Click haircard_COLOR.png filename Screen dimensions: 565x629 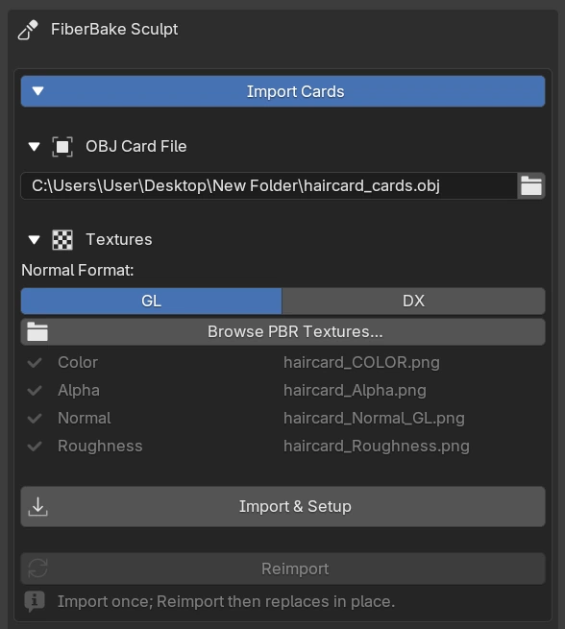click(361, 363)
